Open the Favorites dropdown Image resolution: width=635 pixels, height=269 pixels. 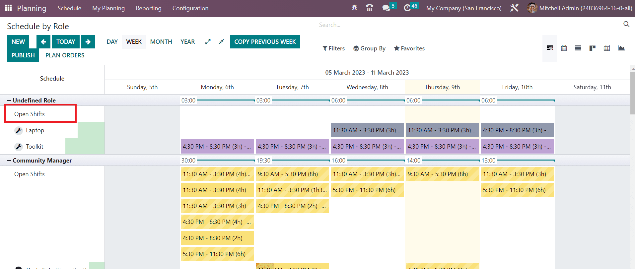tap(409, 48)
